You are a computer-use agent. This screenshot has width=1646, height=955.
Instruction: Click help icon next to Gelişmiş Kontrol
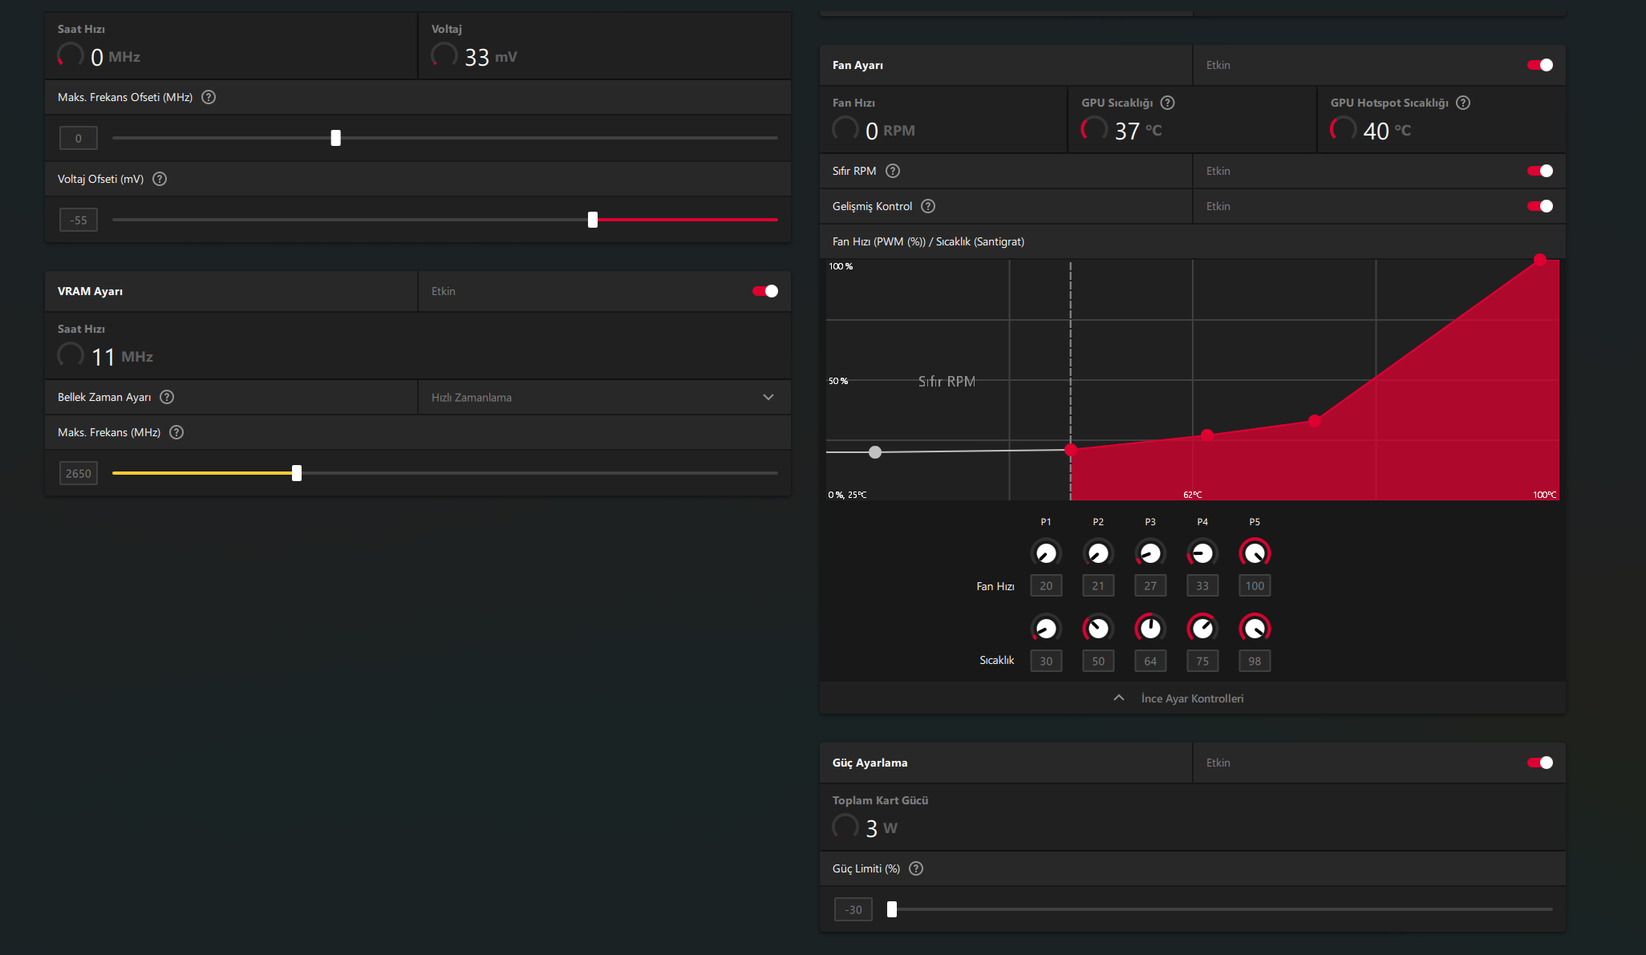tap(928, 206)
